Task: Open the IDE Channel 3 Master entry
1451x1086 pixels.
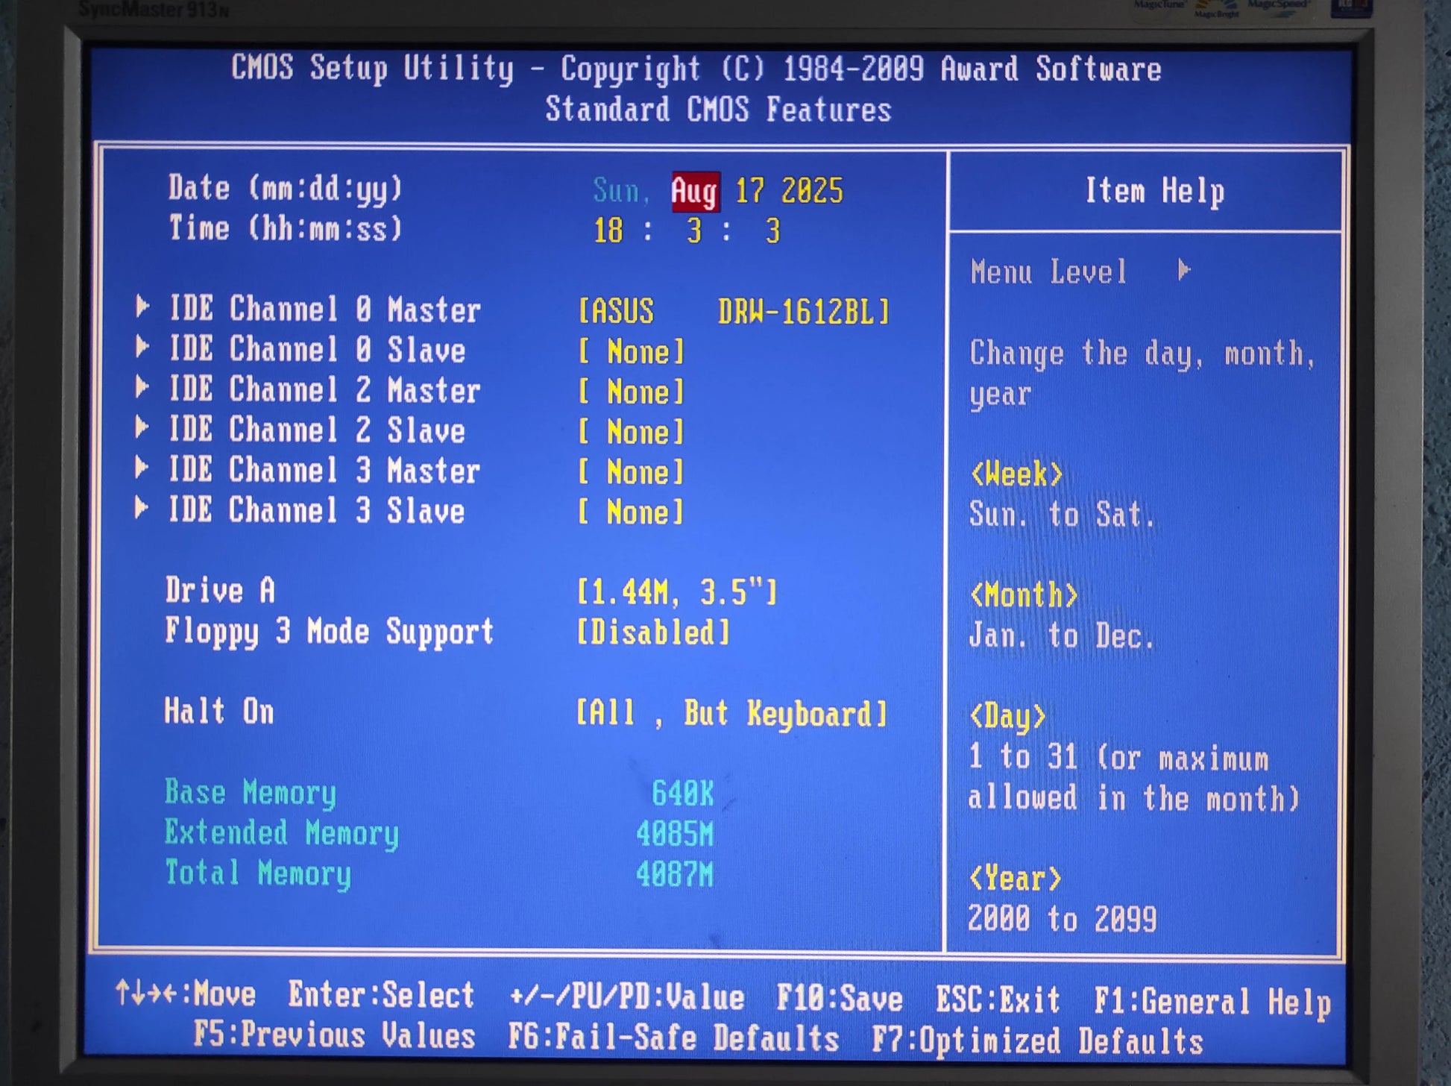Action: coord(324,470)
